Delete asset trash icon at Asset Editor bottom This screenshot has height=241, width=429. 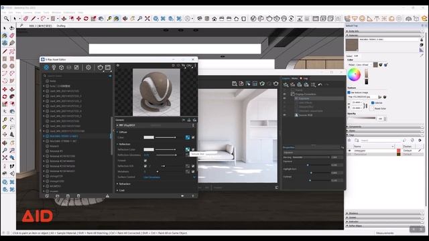pos(78,196)
